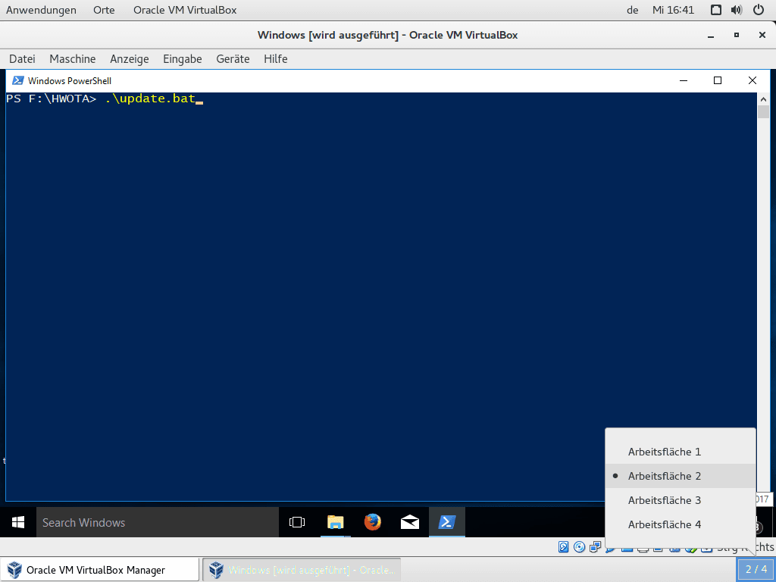Minimize the Windows PowerShell window
776x582 pixels.
(x=684, y=80)
